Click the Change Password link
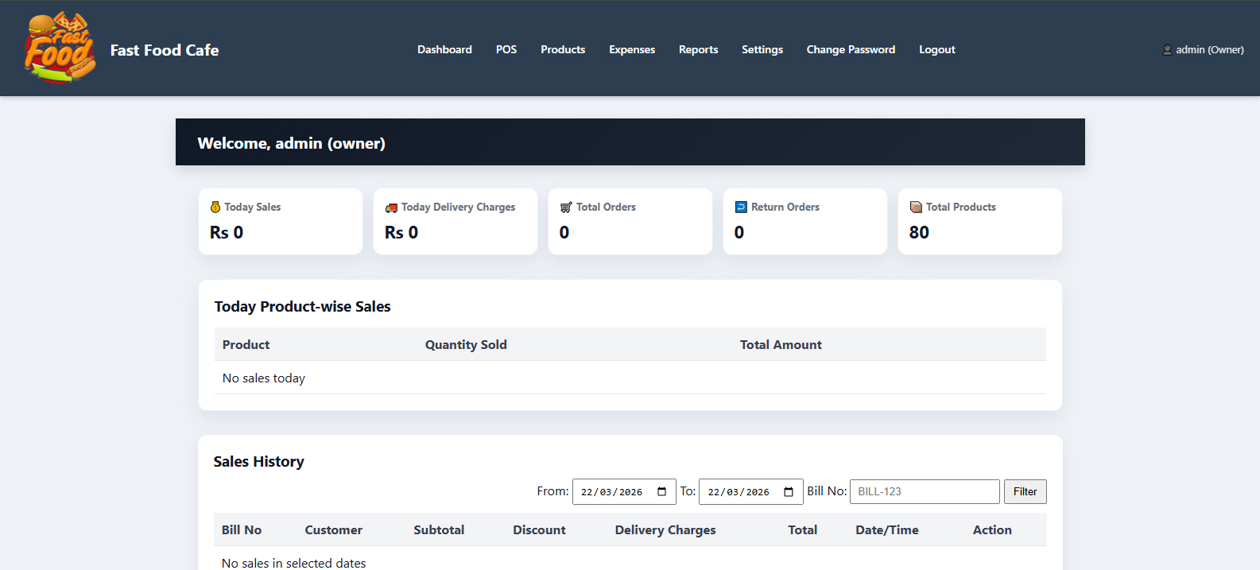Image resolution: width=1260 pixels, height=570 pixels. (851, 49)
